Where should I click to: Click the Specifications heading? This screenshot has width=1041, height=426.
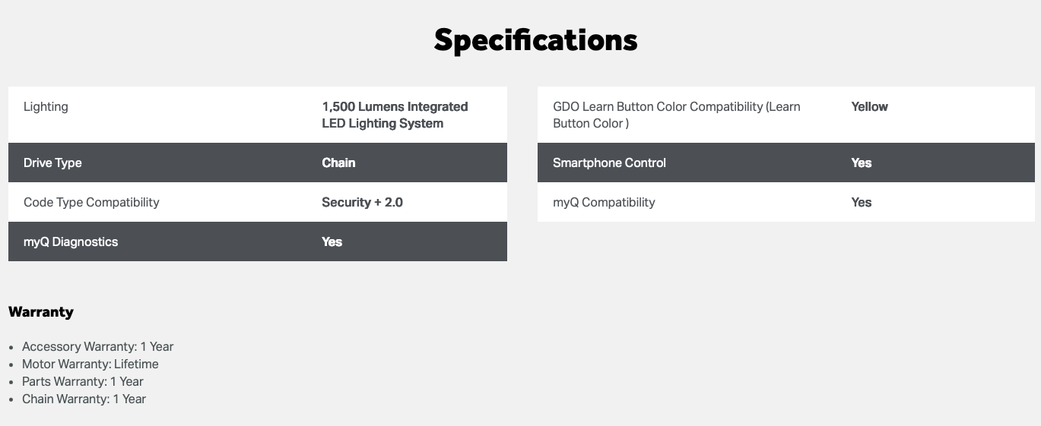[x=535, y=40]
